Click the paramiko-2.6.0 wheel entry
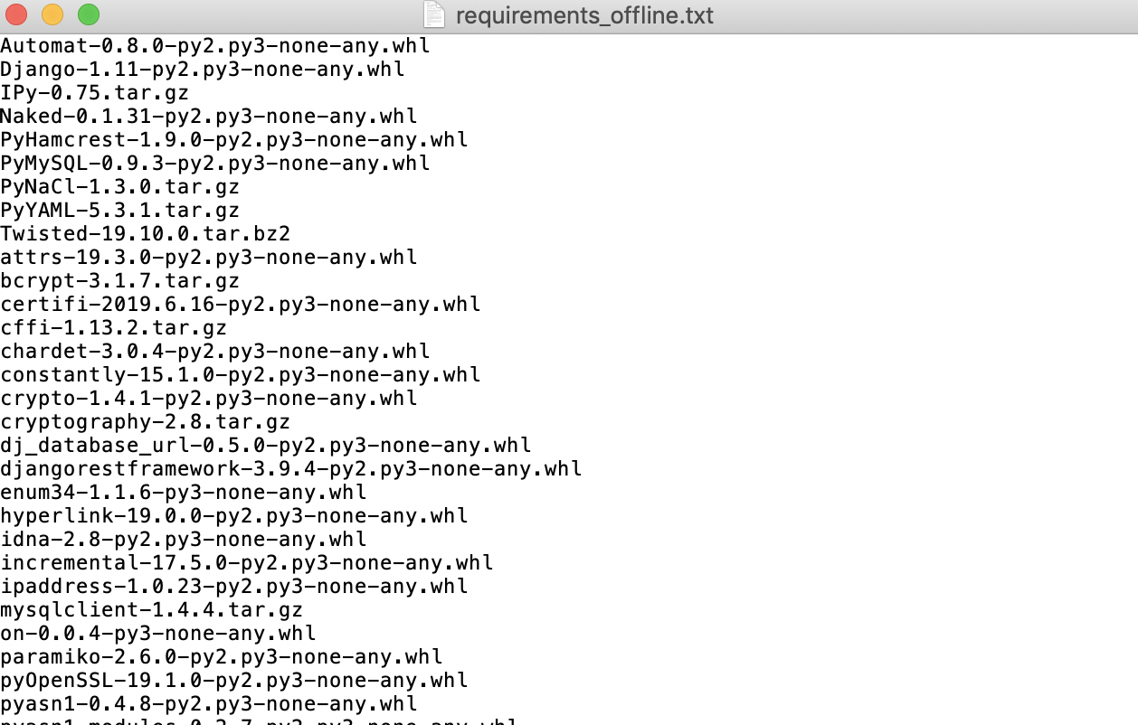The height and width of the screenshot is (725, 1138). (221, 656)
